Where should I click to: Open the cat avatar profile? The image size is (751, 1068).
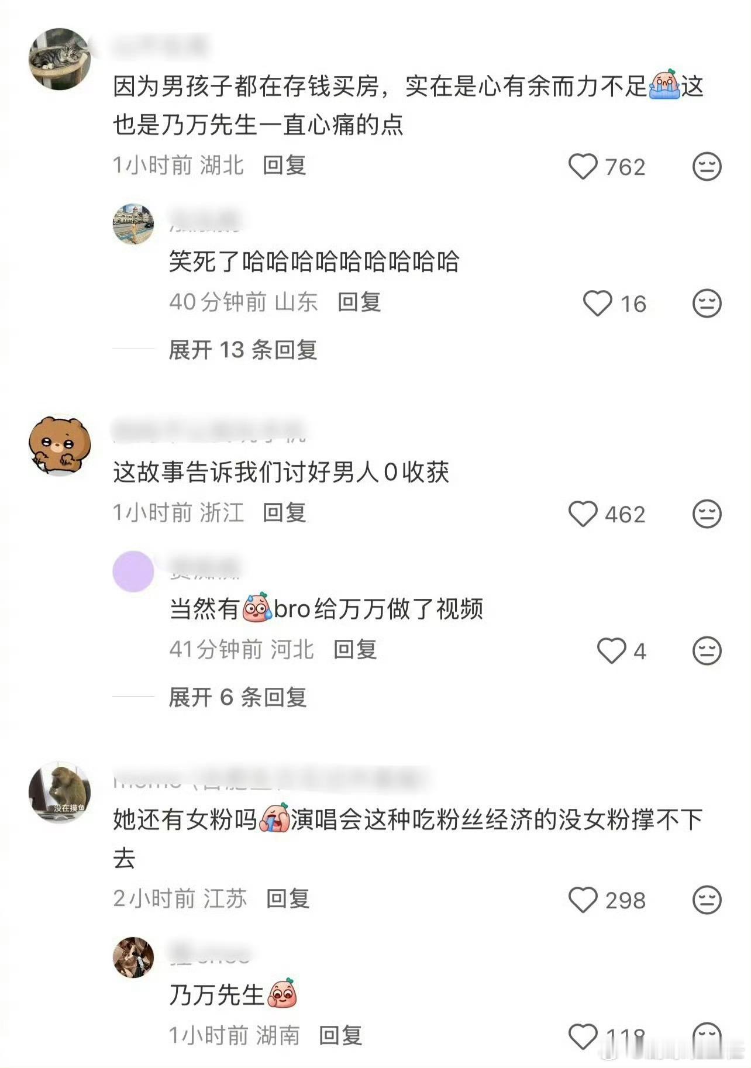tap(60, 59)
